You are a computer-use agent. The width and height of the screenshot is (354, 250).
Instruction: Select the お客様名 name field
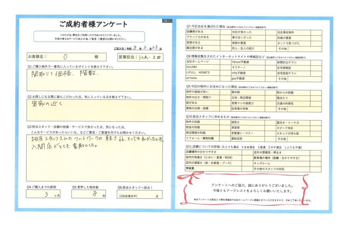coord(66,57)
